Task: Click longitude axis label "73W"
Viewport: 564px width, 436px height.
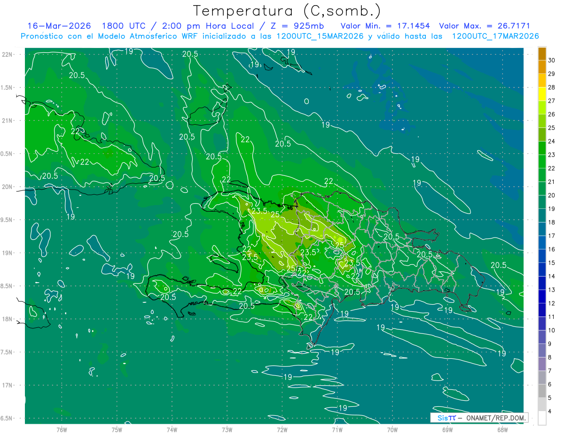Action: coord(227,430)
